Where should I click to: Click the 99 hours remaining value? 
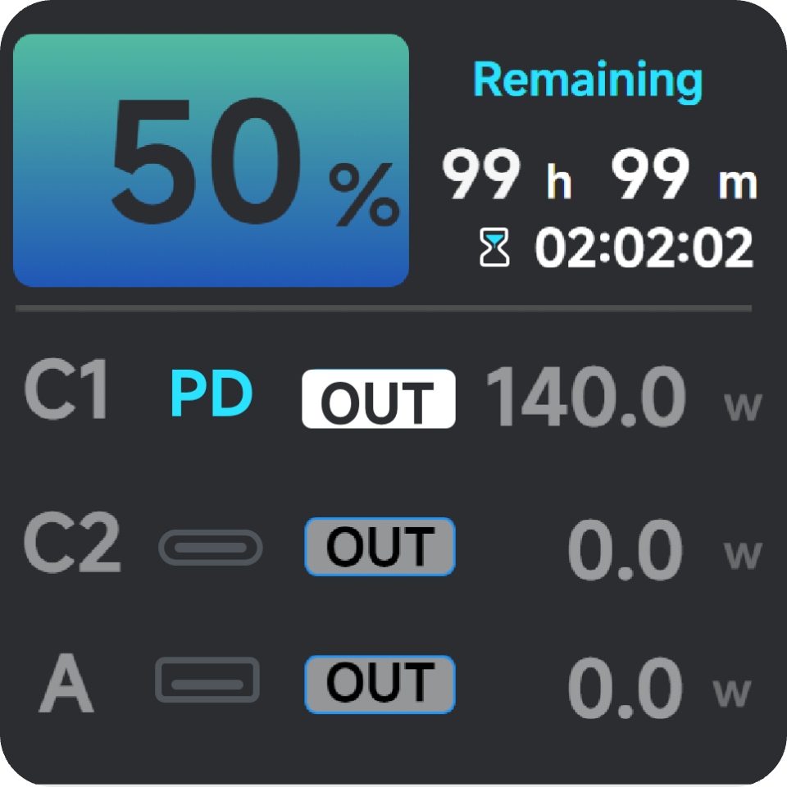(481, 177)
